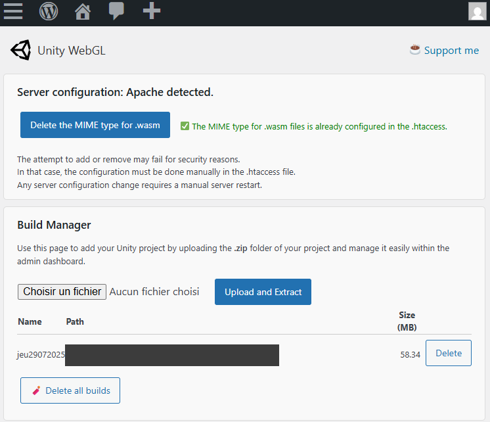Open the user avatar profile menu
This screenshot has height=422, width=490.
tap(478, 11)
